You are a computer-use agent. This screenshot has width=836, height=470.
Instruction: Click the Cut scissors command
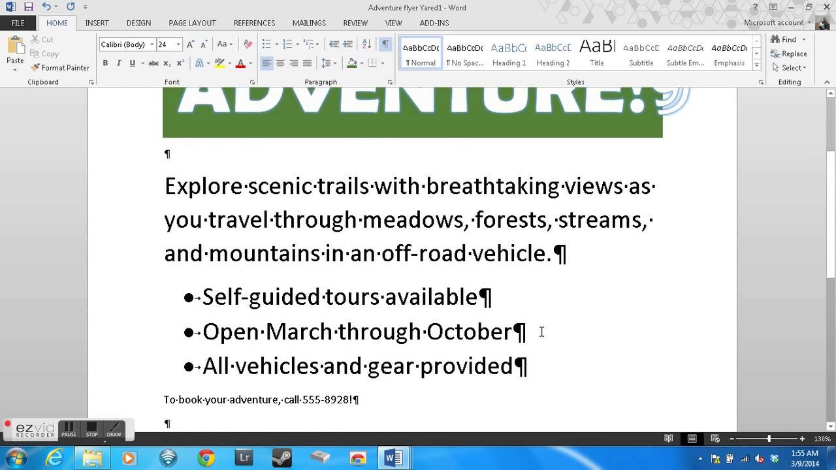point(42,40)
